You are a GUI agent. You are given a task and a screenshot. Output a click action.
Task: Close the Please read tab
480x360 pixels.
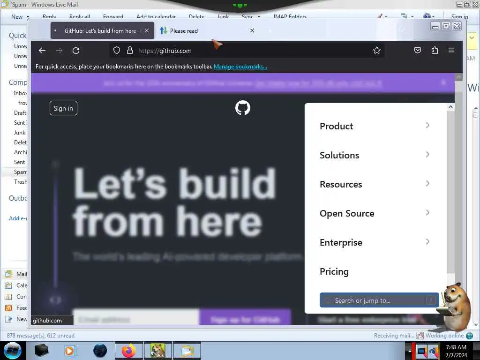coord(252,30)
